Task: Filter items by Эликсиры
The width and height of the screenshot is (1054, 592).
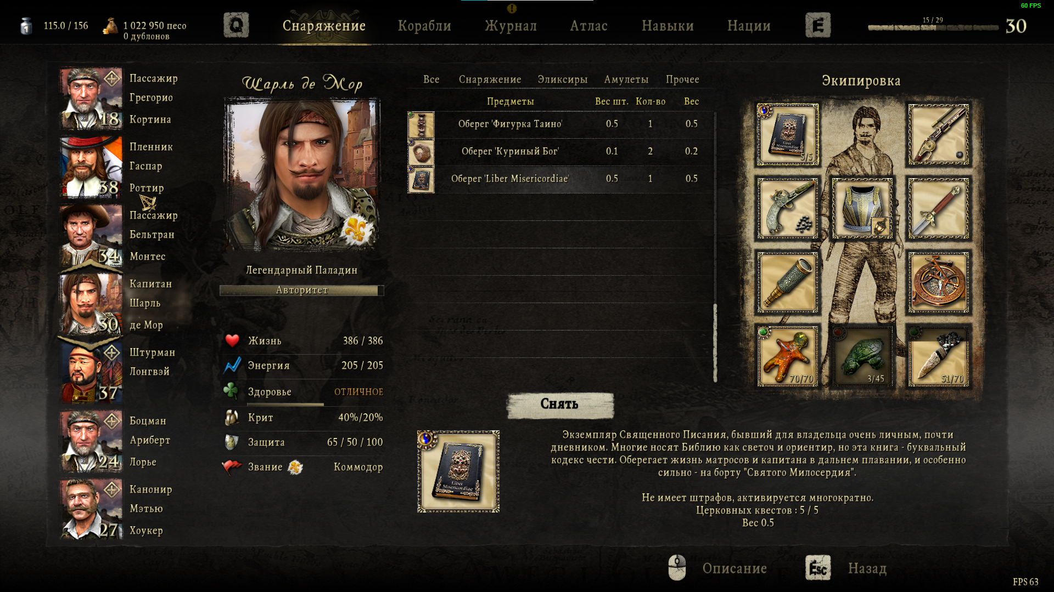Action: [563, 79]
